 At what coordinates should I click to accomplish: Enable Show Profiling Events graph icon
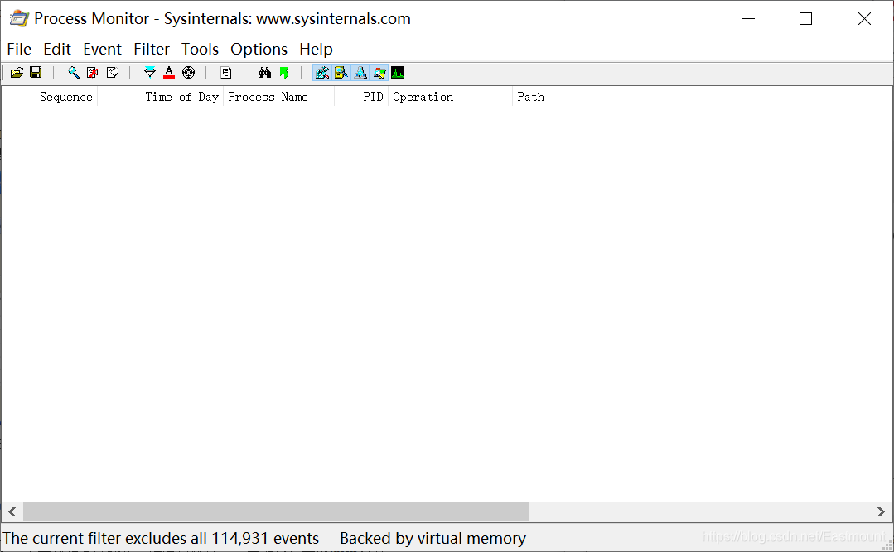(x=398, y=73)
